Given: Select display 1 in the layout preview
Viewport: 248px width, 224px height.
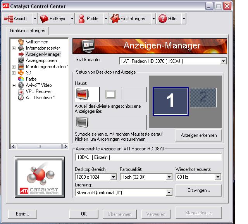Looking at the screenshot, I should pyautogui.click(x=170, y=101).
